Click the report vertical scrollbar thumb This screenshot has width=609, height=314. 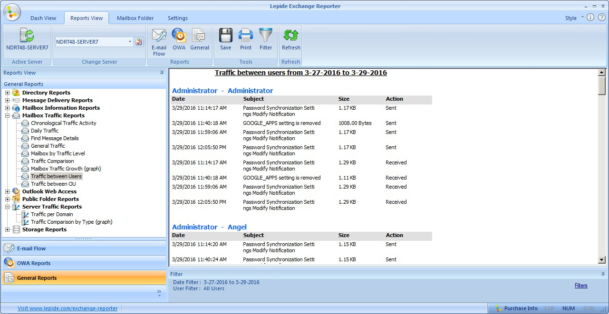pos(601,86)
